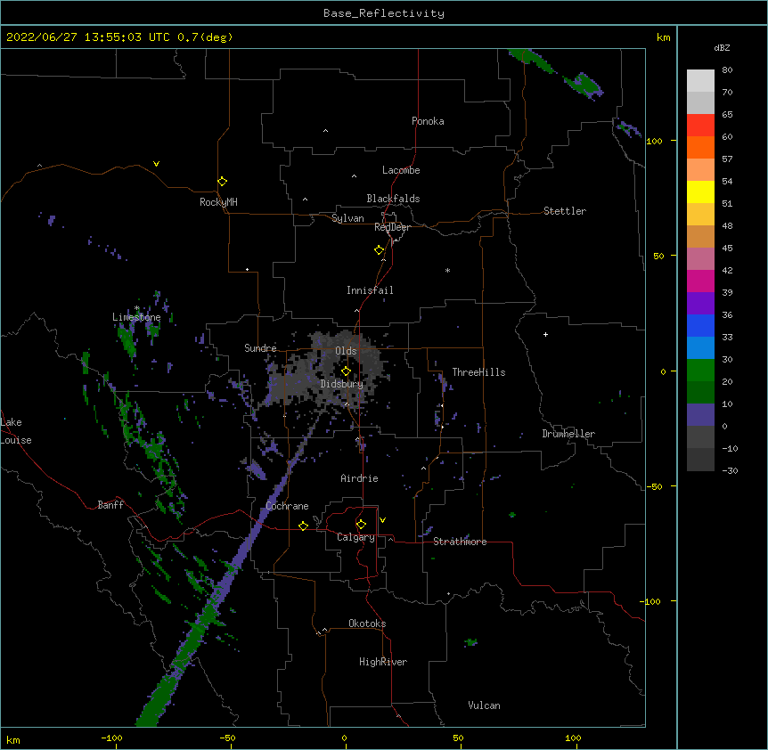Select the HighRiver label

383,662
